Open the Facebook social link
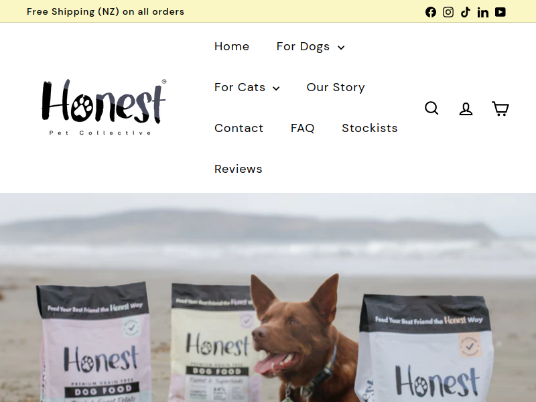 tap(430, 12)
